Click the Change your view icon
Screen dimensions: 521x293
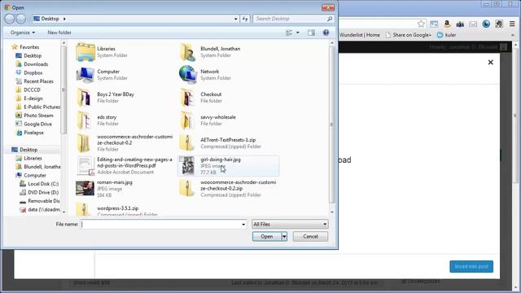289,33
